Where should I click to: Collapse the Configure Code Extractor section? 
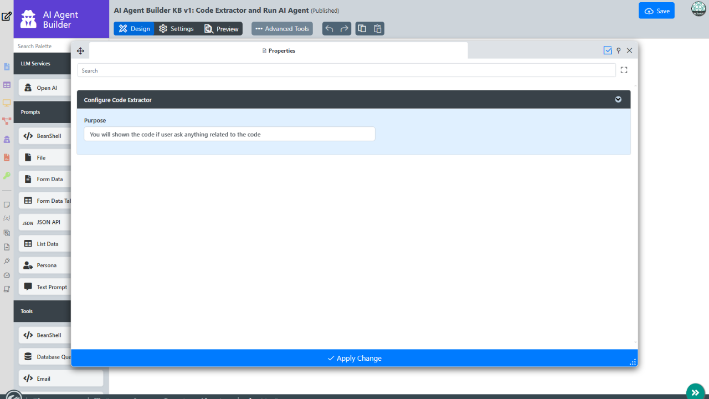tap(618, 100)
